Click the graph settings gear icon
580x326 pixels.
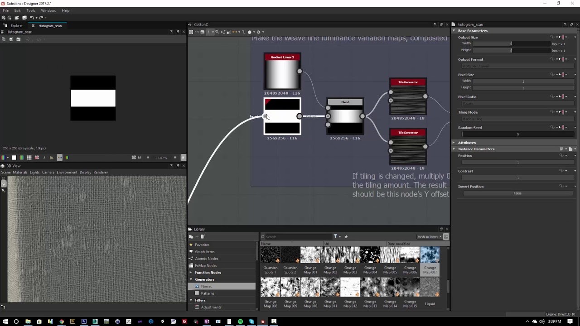coord(259,32)
